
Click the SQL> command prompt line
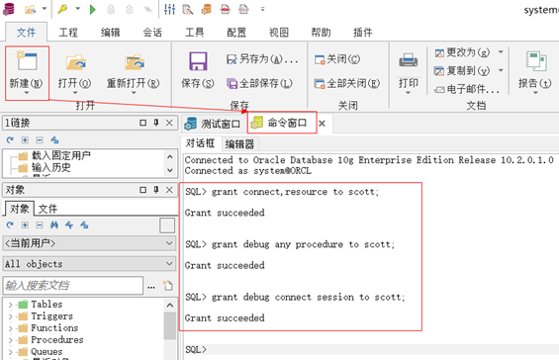pyautogui.click(x=371, y=350)
